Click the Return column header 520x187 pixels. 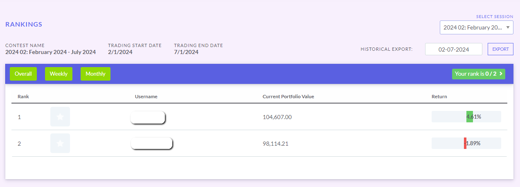[439, 97]
